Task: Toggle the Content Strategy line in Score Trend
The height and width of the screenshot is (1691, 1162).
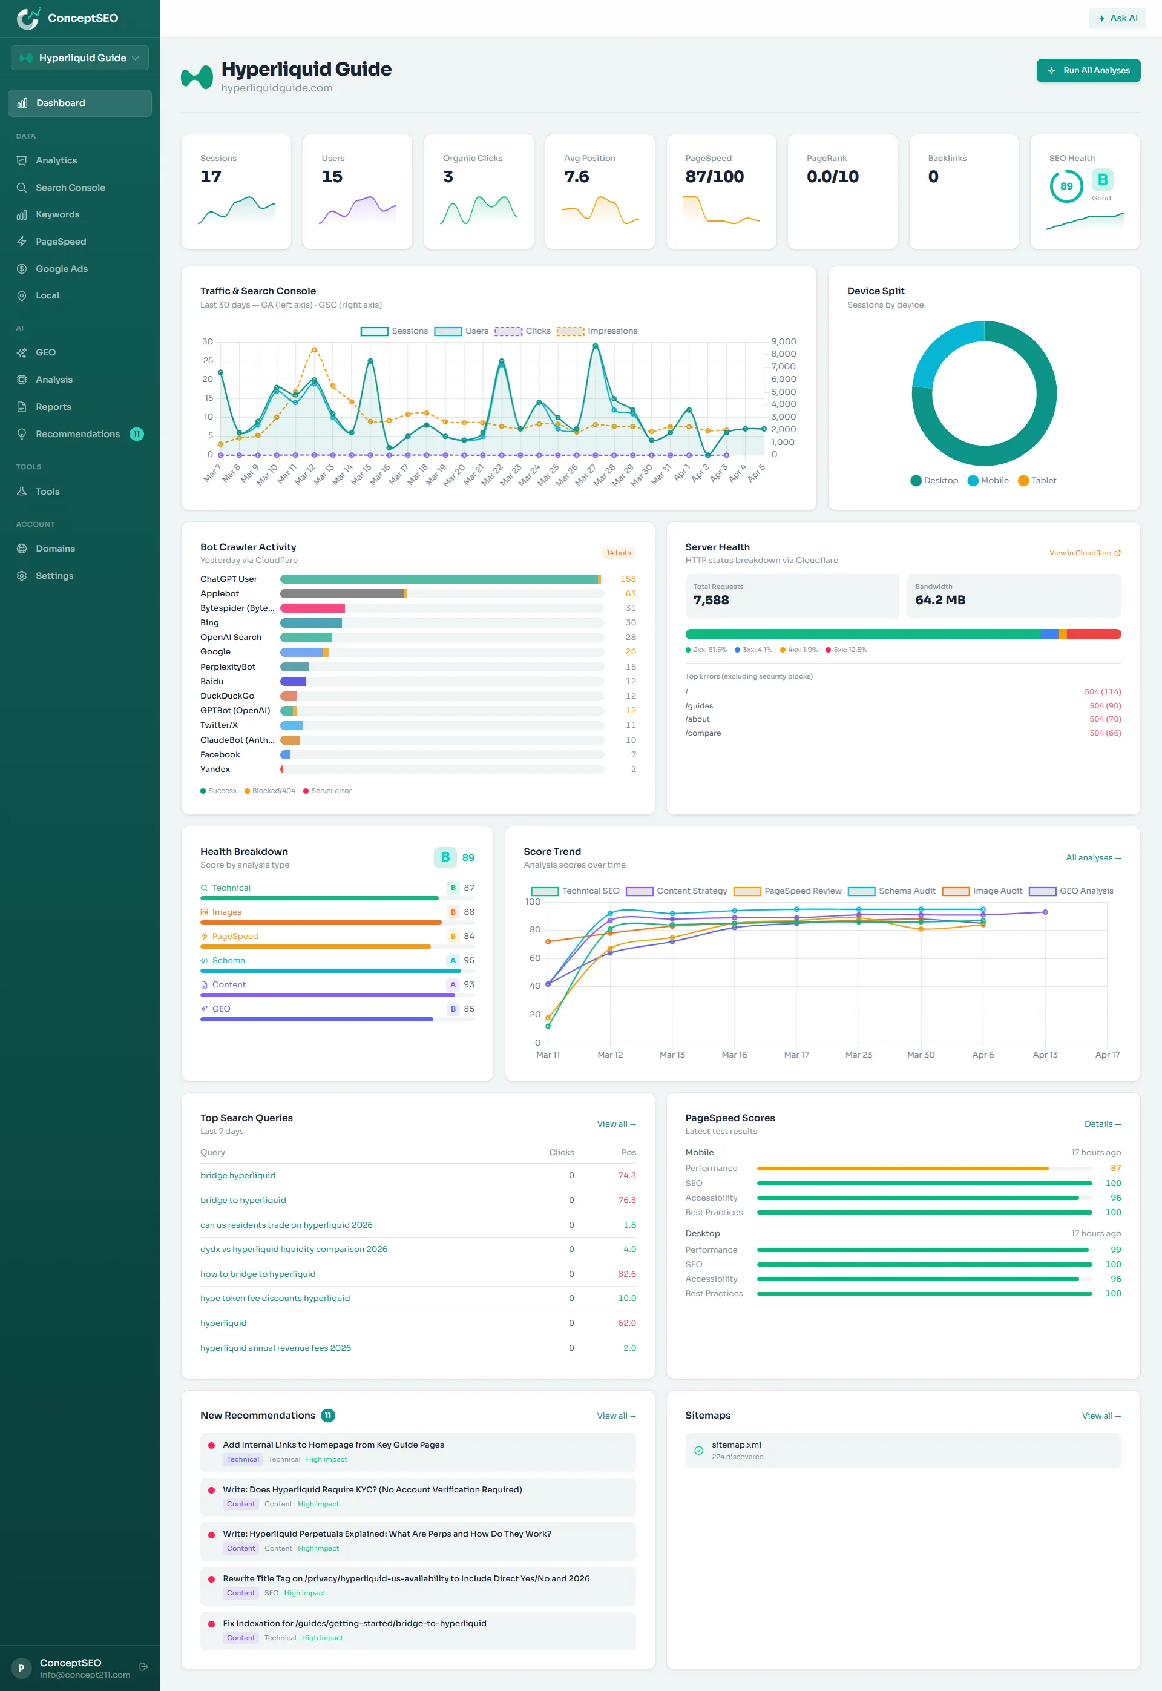Action: (677, 891)
